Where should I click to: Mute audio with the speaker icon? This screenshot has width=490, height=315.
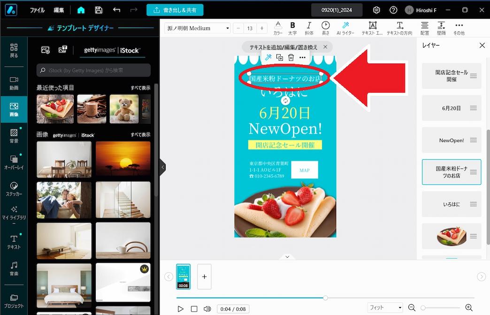[x=207, y=308]
